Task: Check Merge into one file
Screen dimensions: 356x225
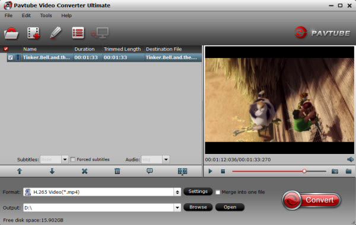Action: [x=218, y=192]
